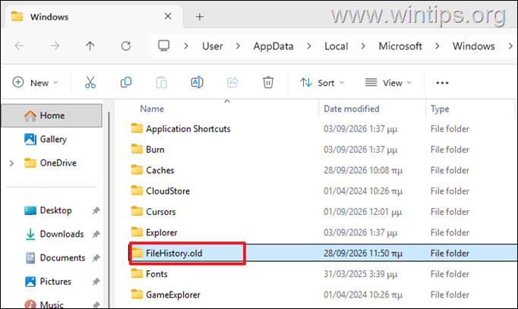The height and width of the screenshot is (309, 518).
Task: Sort by Date modified column header
Action: 352,109
